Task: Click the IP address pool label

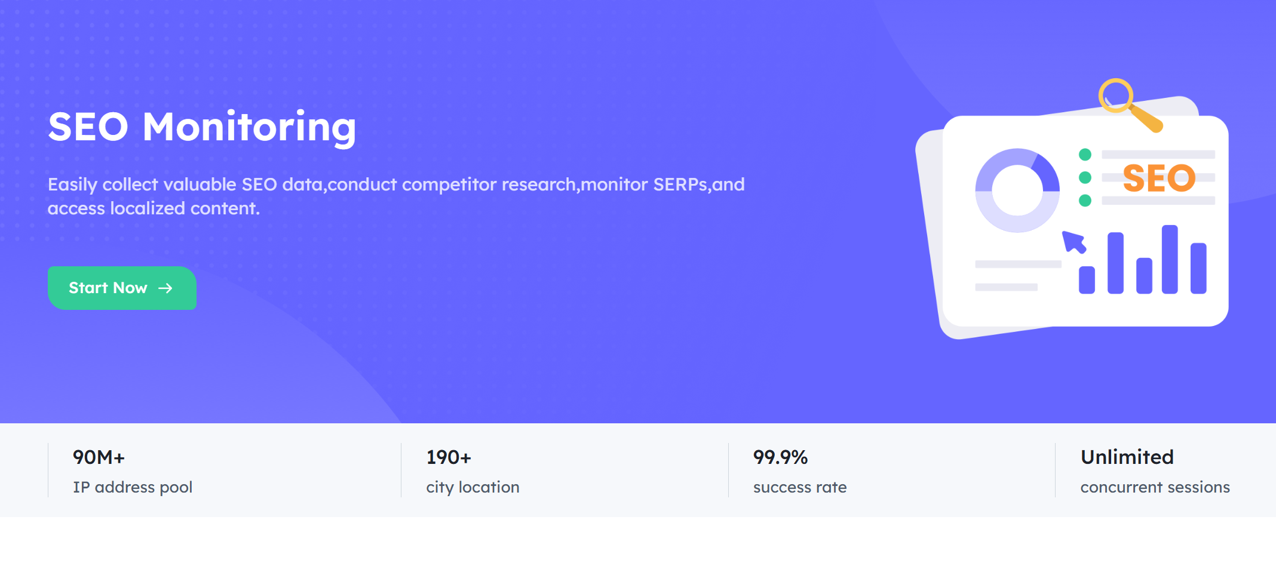Action: click(133, 487)
